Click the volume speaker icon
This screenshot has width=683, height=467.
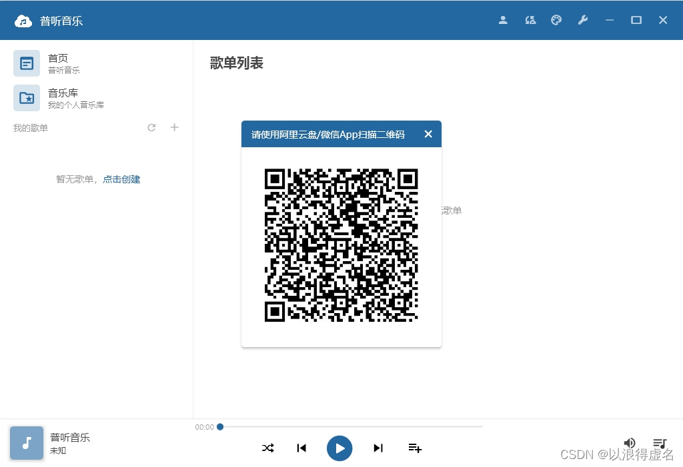pos(630,443)
